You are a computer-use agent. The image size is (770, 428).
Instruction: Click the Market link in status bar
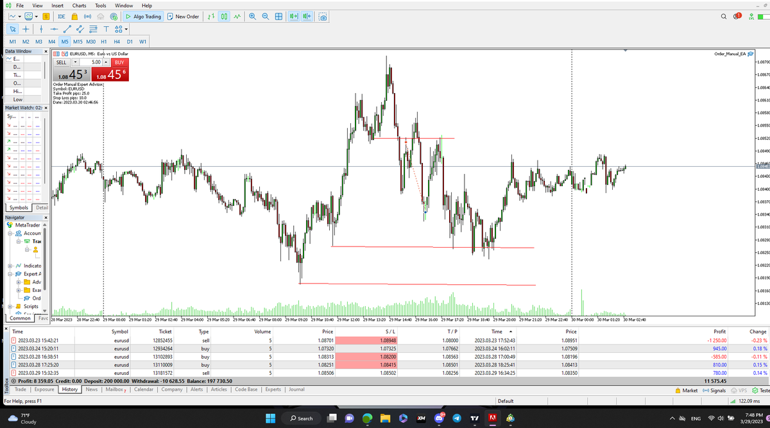tap(686, 390)
